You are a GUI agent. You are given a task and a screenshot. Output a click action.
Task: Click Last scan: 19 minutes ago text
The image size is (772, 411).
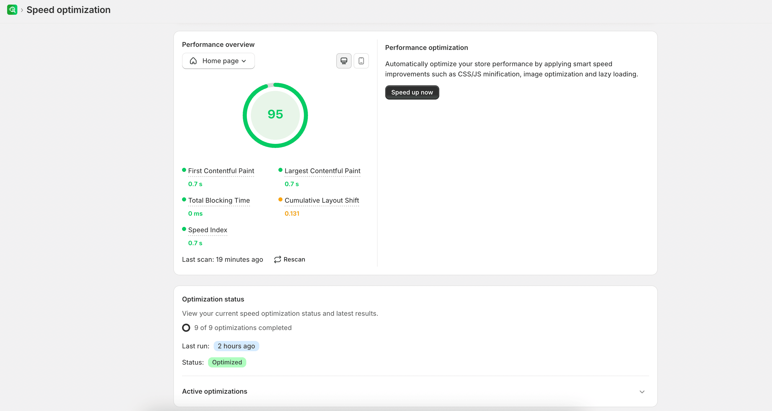[222, 259]
